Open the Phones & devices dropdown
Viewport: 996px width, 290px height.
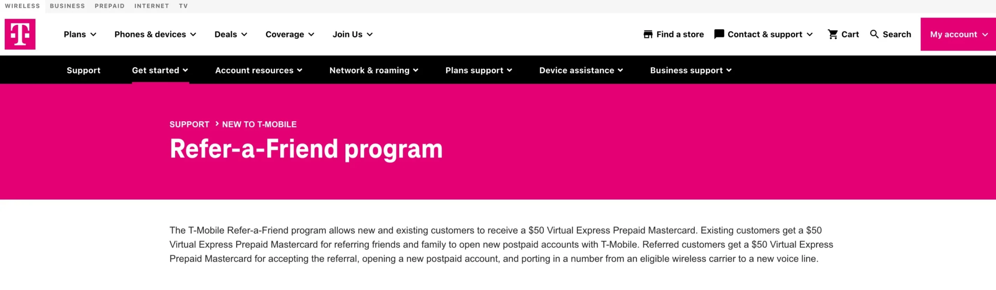[155, 34]
